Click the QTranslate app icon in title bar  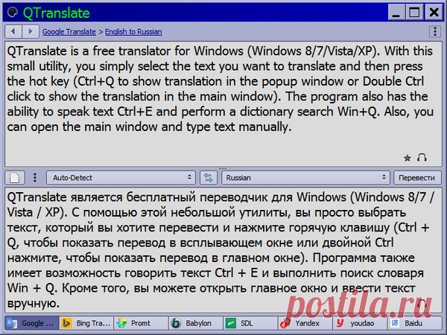pyautogui.click(x=13, y=12)
